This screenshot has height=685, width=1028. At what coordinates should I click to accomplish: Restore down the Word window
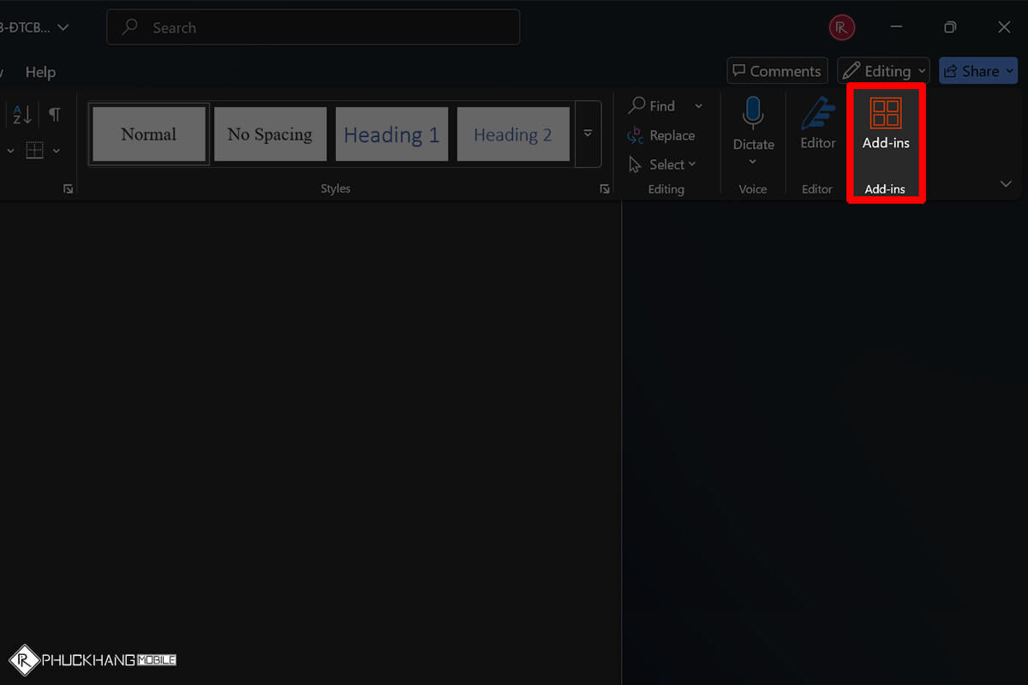coord(950,27)
